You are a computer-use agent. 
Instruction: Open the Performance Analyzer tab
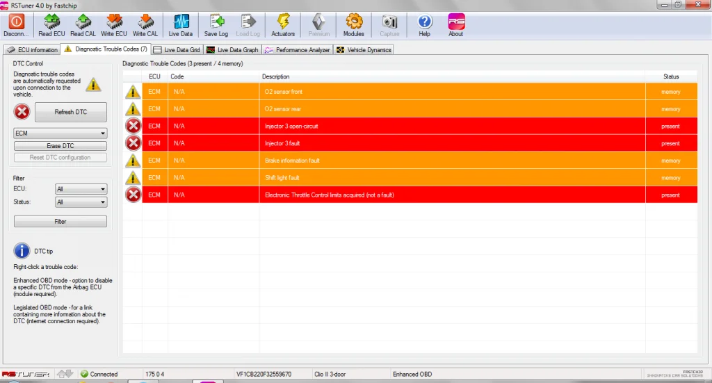point(298,50)
